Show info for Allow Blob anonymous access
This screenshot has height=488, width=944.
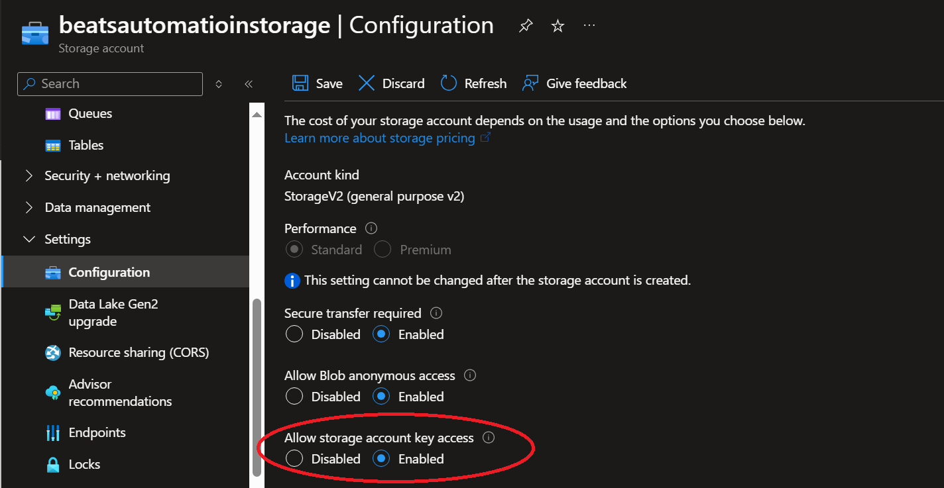click(470, 375)
